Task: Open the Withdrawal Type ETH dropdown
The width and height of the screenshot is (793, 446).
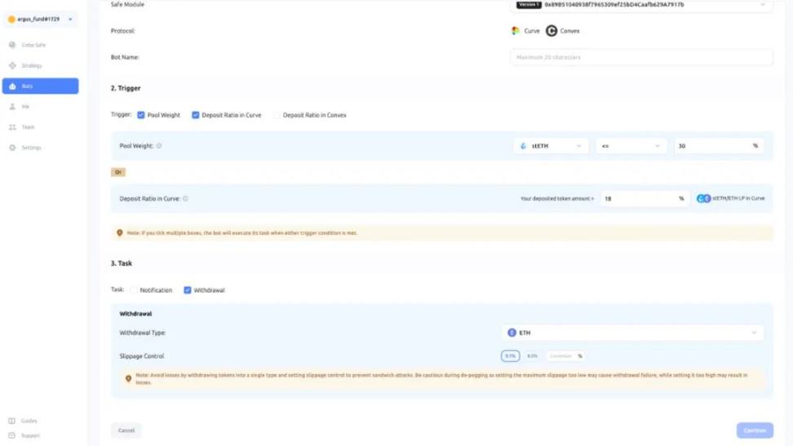Action: pos(633,333)
